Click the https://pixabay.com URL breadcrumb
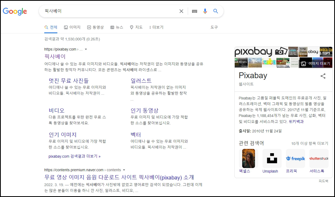The image size is (335, 197). tap(63, 49)
